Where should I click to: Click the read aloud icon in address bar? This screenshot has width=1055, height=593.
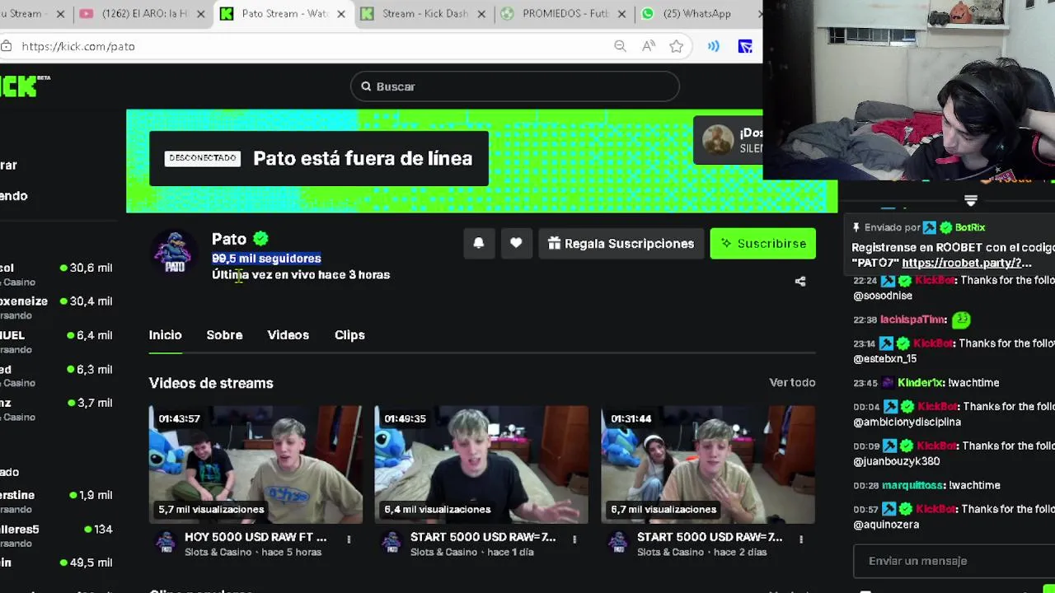[x=649, y=46]
